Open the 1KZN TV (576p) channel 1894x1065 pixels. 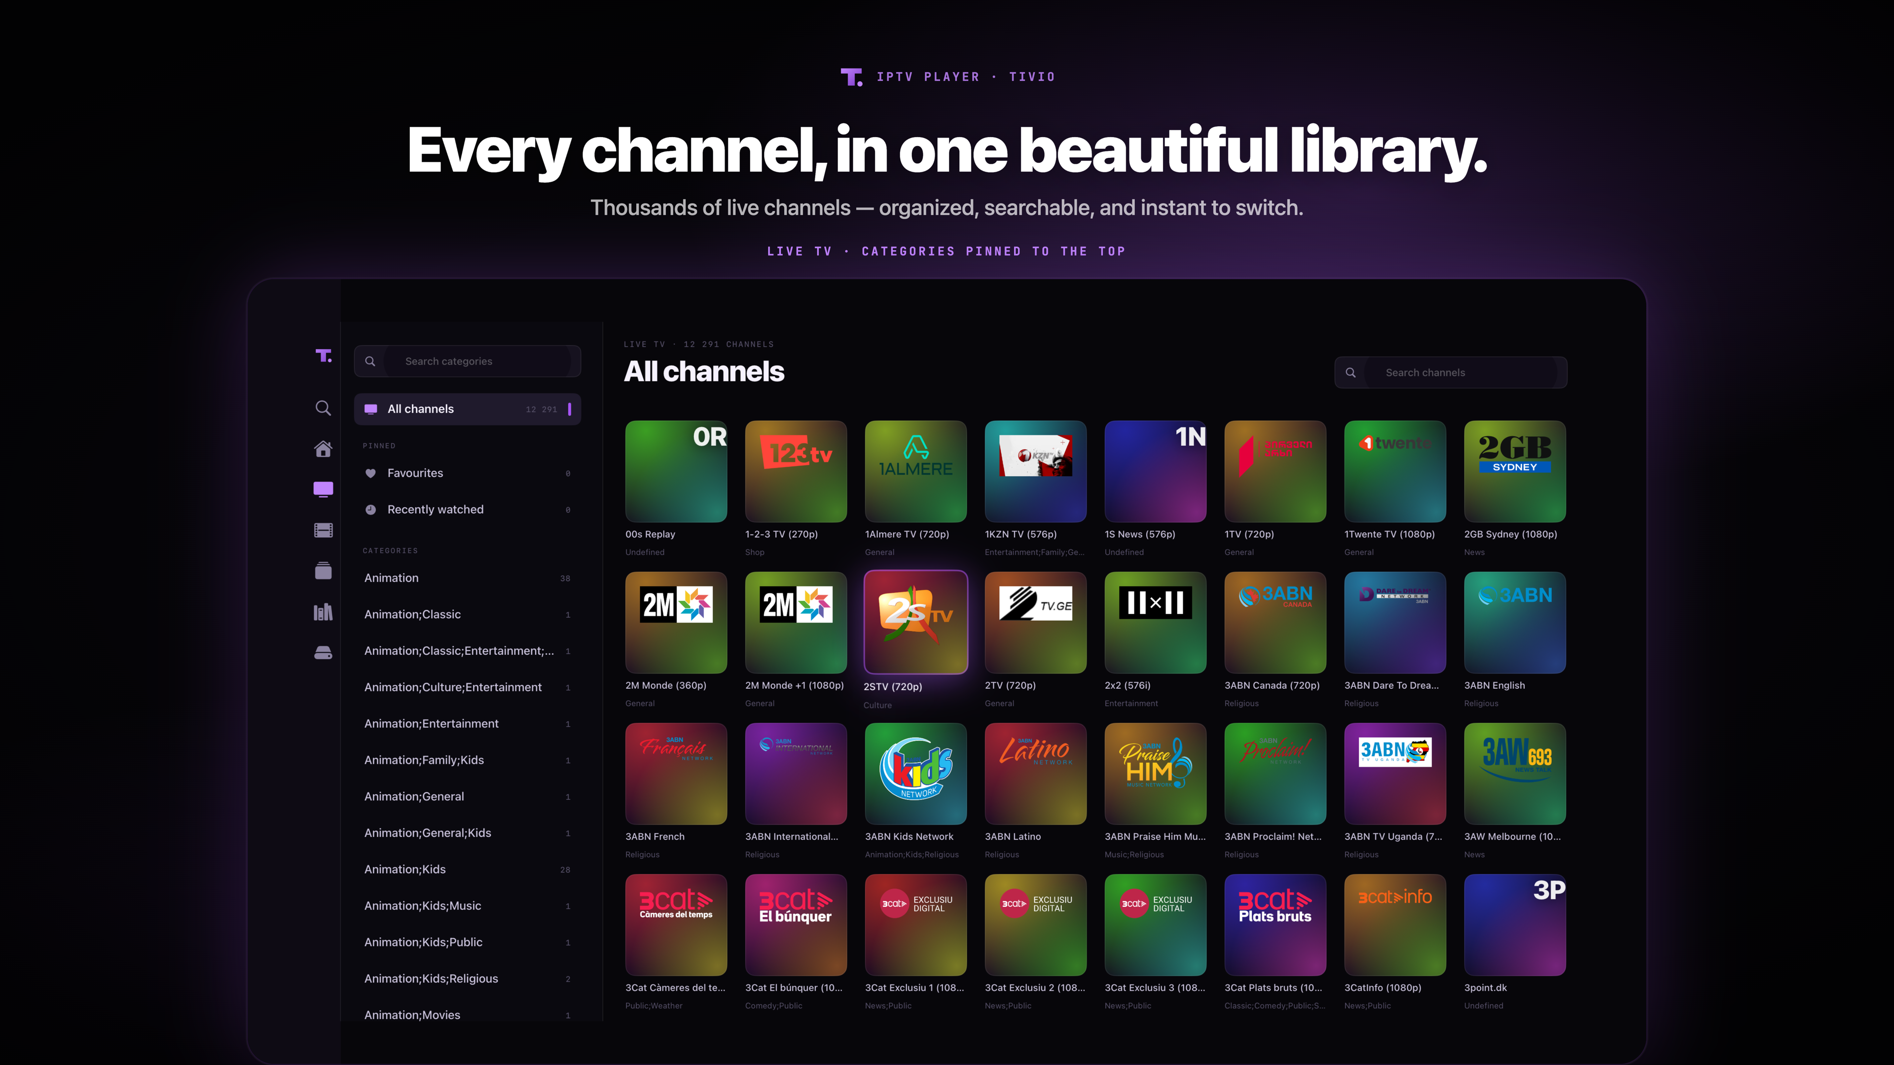coord(1035,471)
